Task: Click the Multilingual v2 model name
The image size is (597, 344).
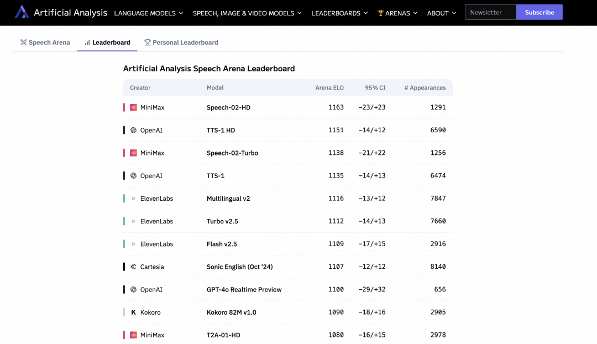Action: click(228, 199)
